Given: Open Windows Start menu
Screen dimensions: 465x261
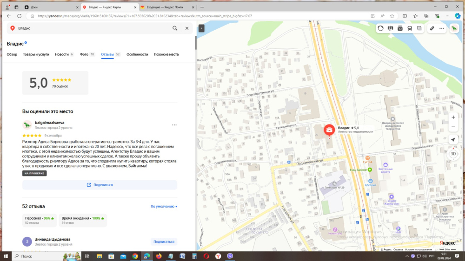Looking at the screenshot, I should click(6, 256).
